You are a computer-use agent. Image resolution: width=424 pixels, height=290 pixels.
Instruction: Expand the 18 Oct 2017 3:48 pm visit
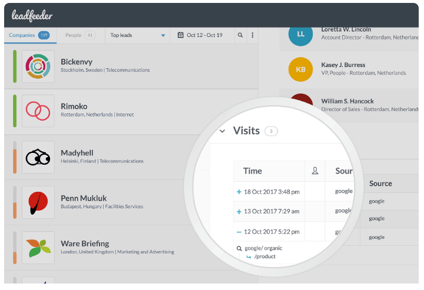(238, 192)
